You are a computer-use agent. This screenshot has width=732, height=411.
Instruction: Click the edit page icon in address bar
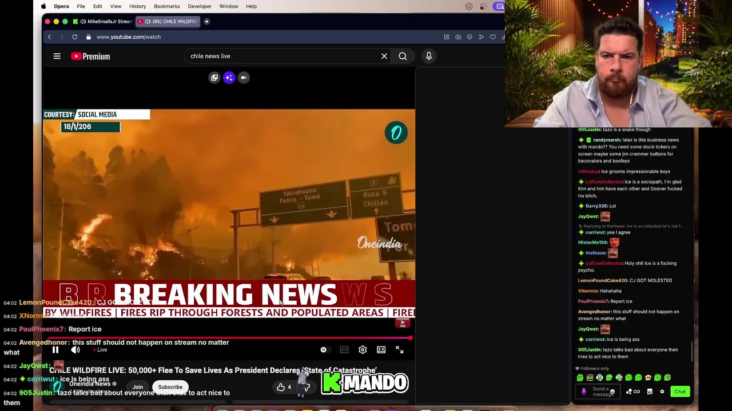pyautogui.click(x=447, y=37)
